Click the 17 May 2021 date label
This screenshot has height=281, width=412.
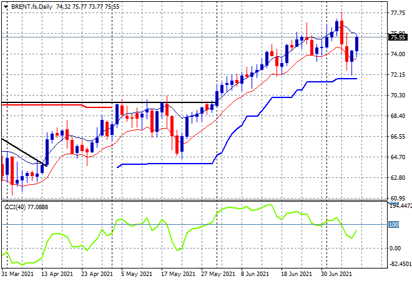(178, 274)
